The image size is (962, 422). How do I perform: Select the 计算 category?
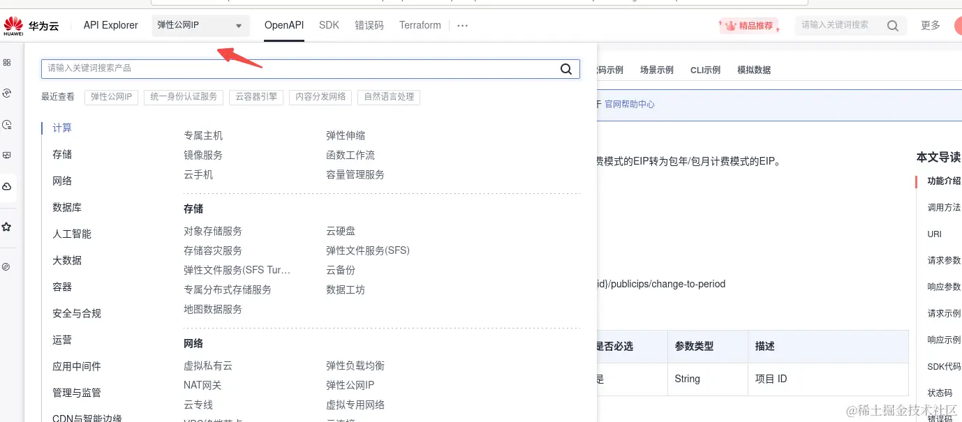pyautogui.click(x=62, y=128)
